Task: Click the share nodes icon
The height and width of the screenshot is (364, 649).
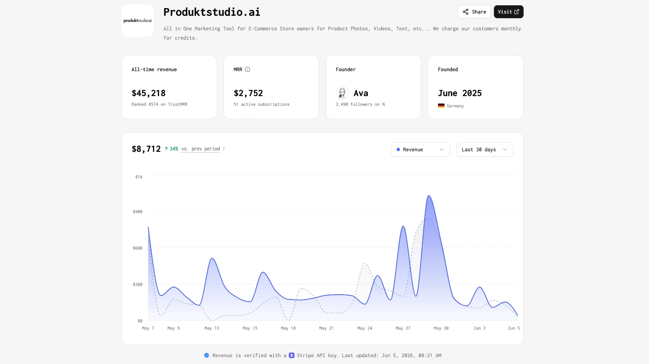Action: coord(465,12)
